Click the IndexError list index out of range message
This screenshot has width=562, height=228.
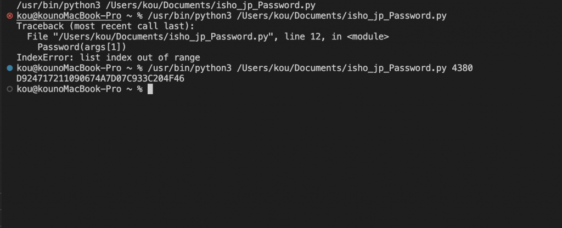[x=108, y=58]
